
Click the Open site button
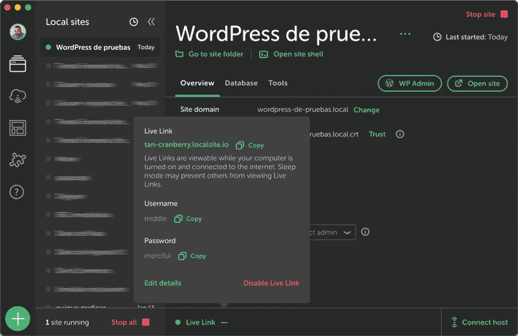click(x=477, y=83)
